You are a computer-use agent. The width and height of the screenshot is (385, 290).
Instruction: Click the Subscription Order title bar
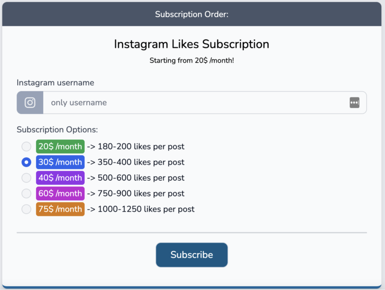pyautogui.click(x=192, y=14)
